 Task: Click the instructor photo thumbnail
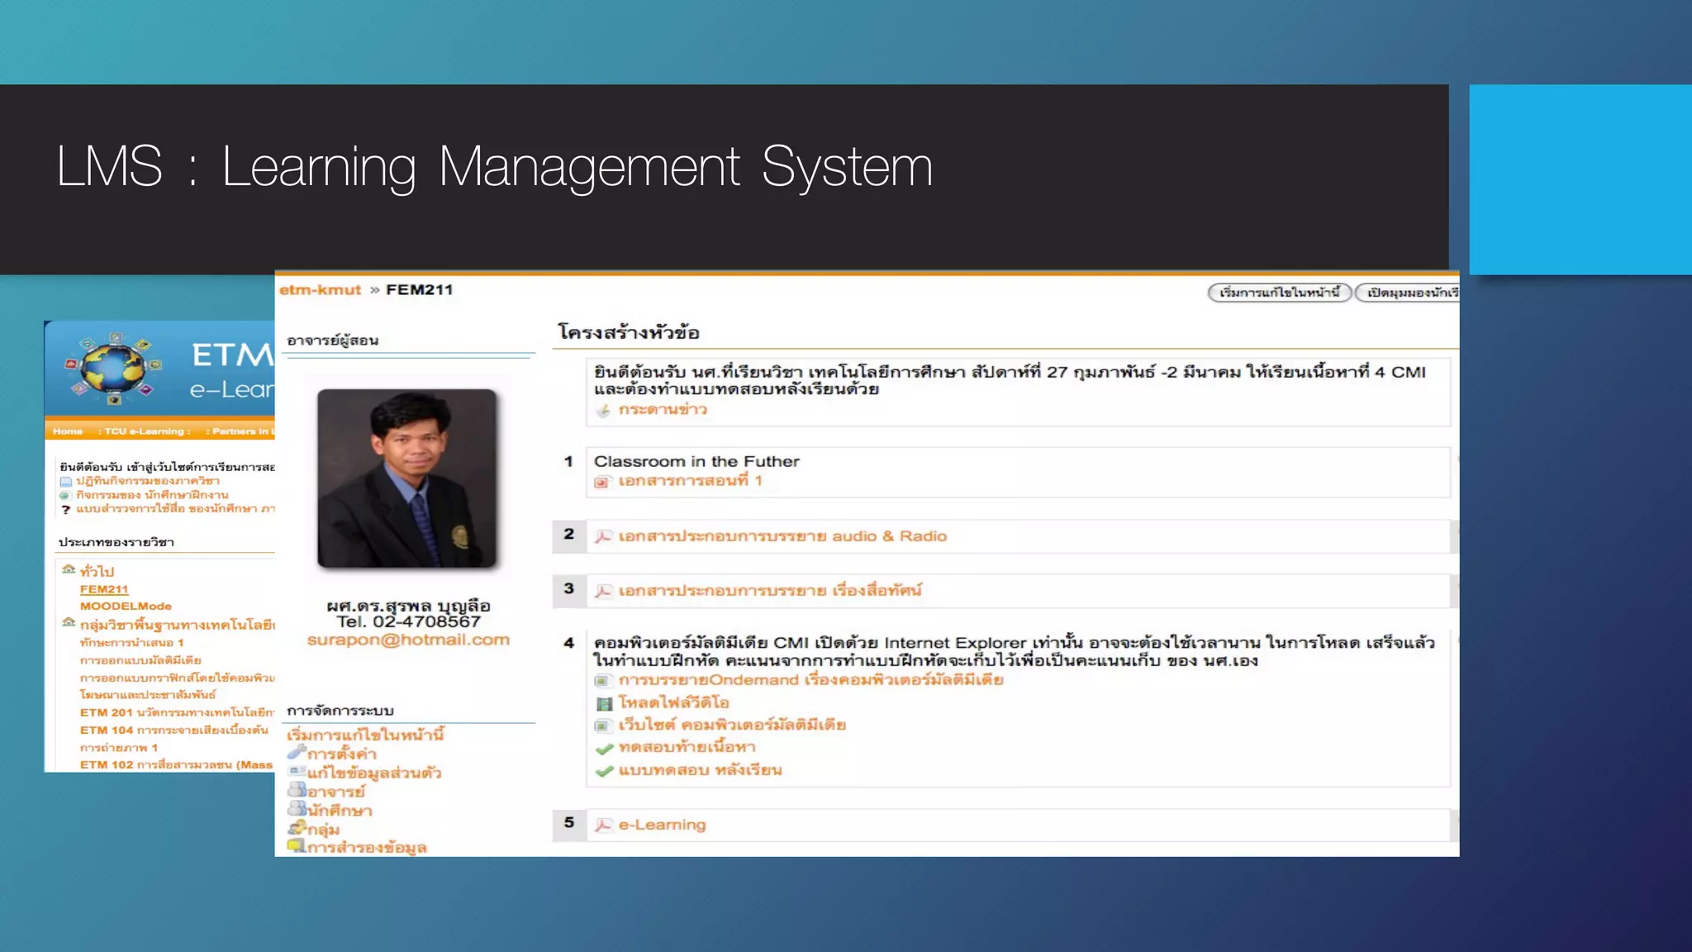(407, 478)
